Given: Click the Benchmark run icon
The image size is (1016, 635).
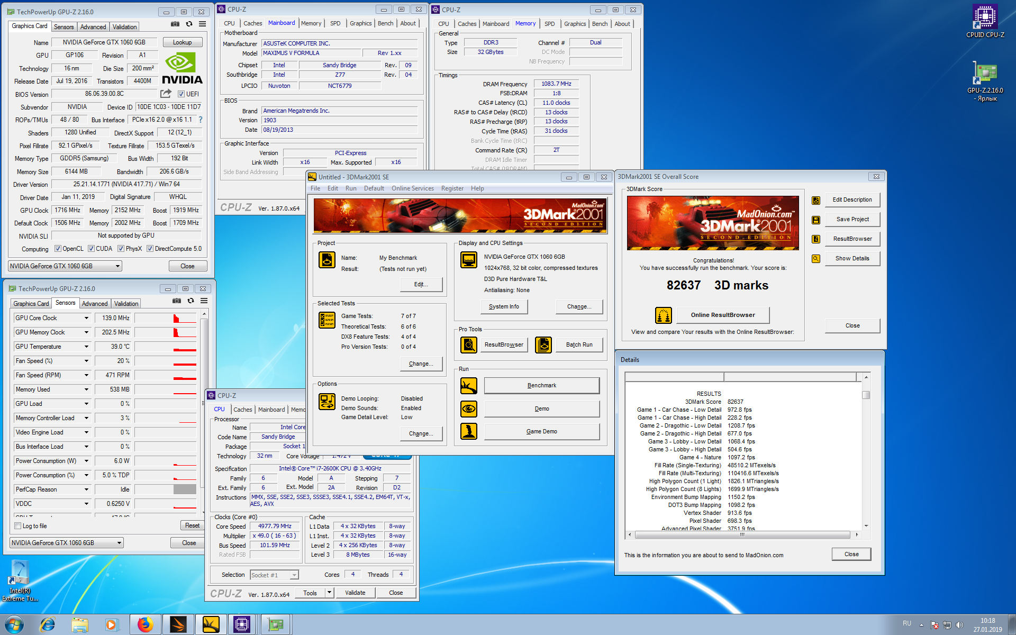Looking at the screenshot, I should (469, 386).
